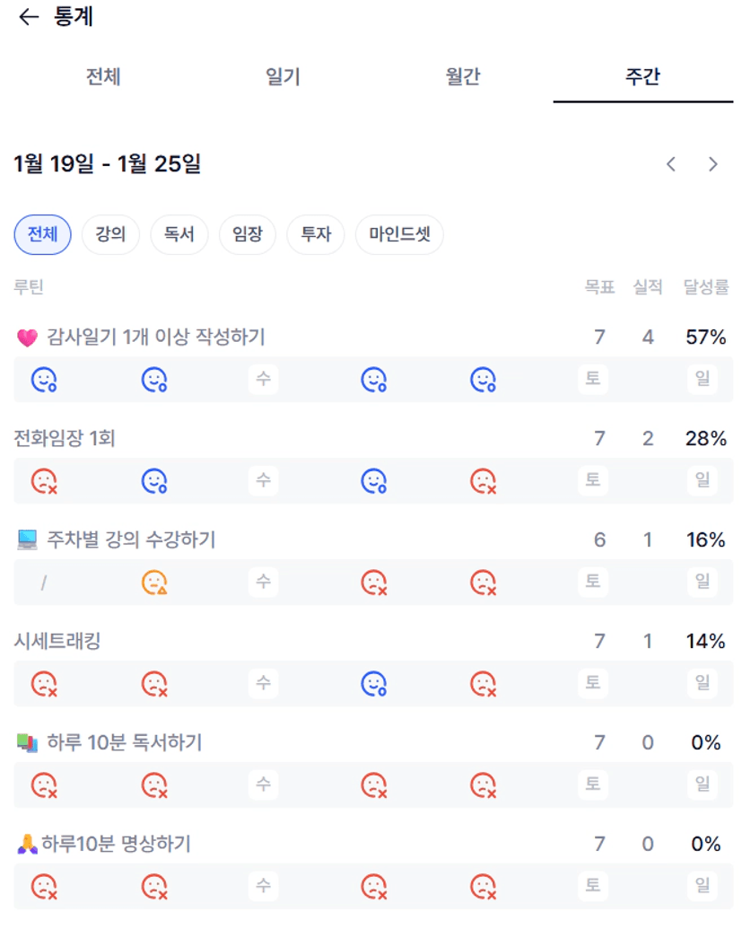Click the 토 day cell in 전화임장 row

(x=592, y=481)
